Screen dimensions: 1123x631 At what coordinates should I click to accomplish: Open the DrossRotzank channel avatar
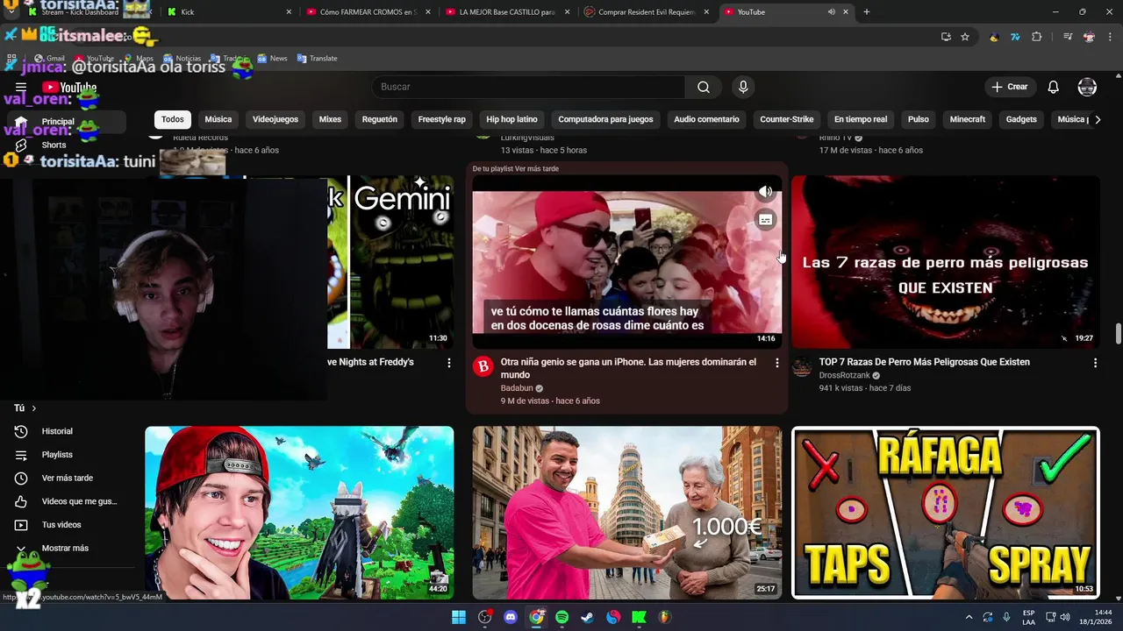[x=802, y=366]
